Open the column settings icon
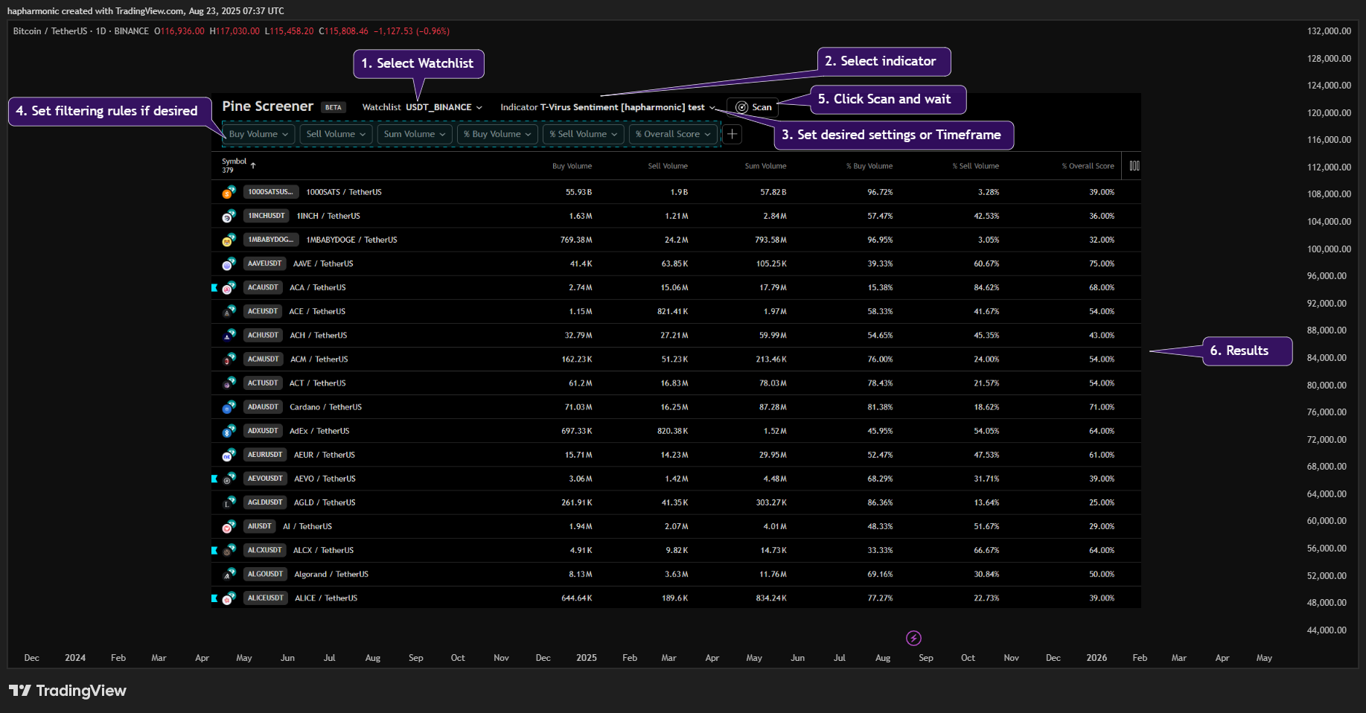Viewport: 1366px width, 713px height. coord(1134,166)
